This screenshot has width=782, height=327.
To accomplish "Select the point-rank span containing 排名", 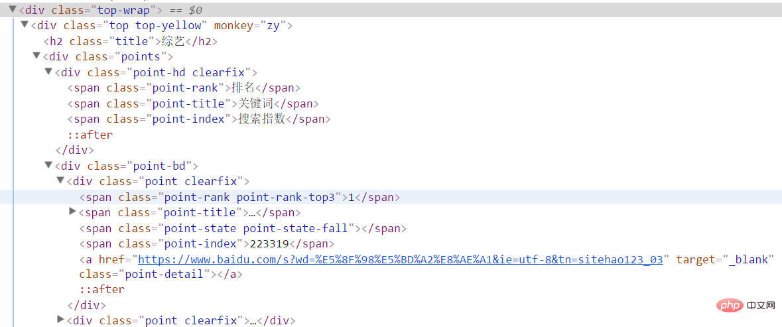I will [x=184, y=88].
